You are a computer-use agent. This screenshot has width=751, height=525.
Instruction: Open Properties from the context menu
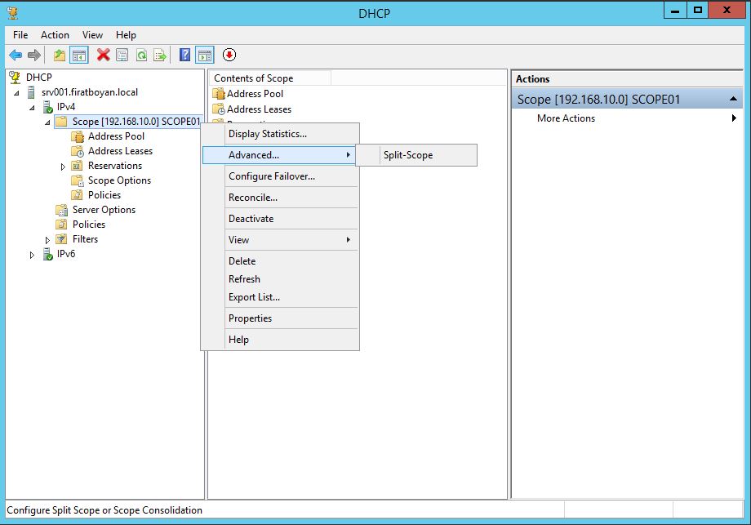click(x=280, y=318)
